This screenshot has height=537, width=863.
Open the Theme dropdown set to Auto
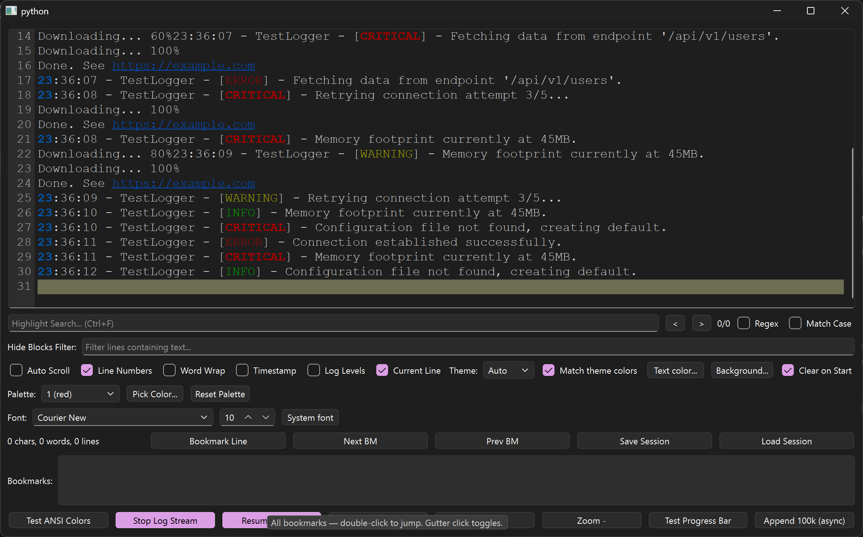click(x=508, y=370)
